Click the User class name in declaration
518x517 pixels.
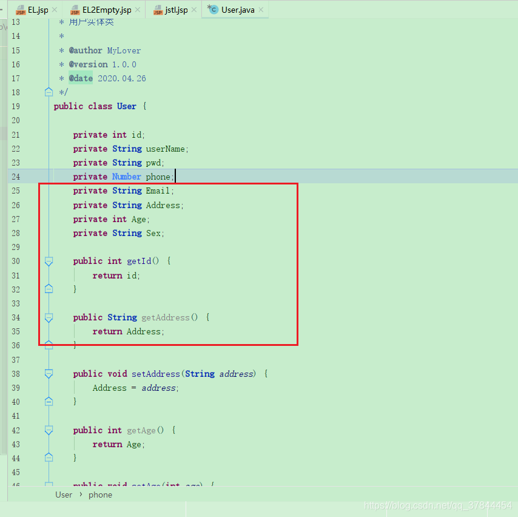127,106
